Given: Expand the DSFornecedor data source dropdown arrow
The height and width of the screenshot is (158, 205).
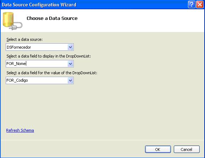Looking at the screenshot, I should click(71, 47).
